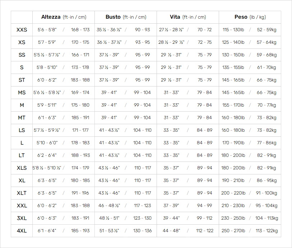Select the LS size row label

[x=22, y=130]
